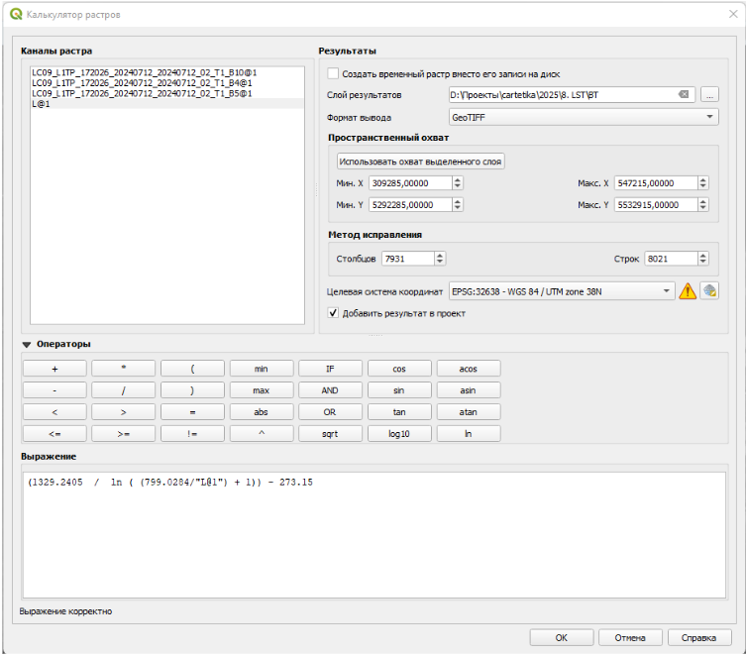Open target CRS EPSG:32638 dropdown
This screenshot has height=656, width=746.
tap(562, 291)
